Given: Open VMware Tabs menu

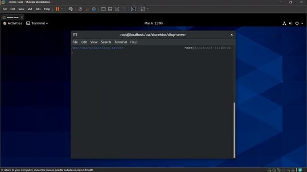Looking at the screenshot, I should coord(38,9).
